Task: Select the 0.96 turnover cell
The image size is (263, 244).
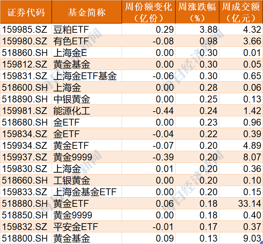Action: click(241, 122)
